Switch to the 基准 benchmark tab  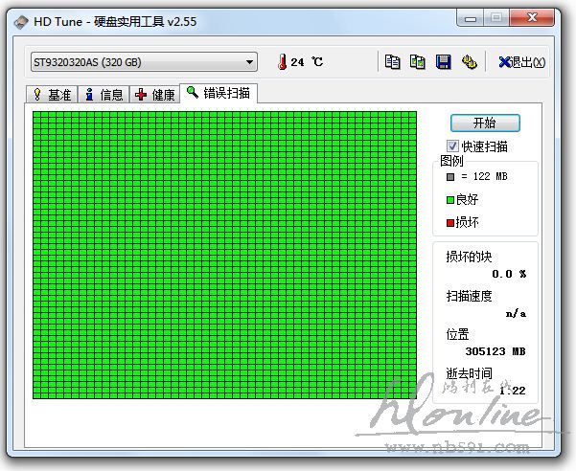(x=52, y=95)
